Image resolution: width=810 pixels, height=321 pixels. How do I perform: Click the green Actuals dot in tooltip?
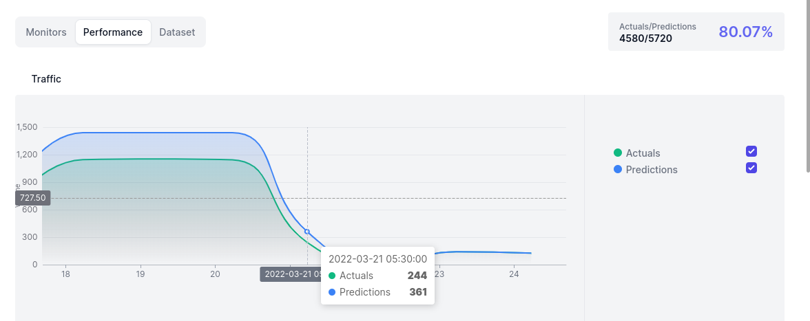[332, 276]
